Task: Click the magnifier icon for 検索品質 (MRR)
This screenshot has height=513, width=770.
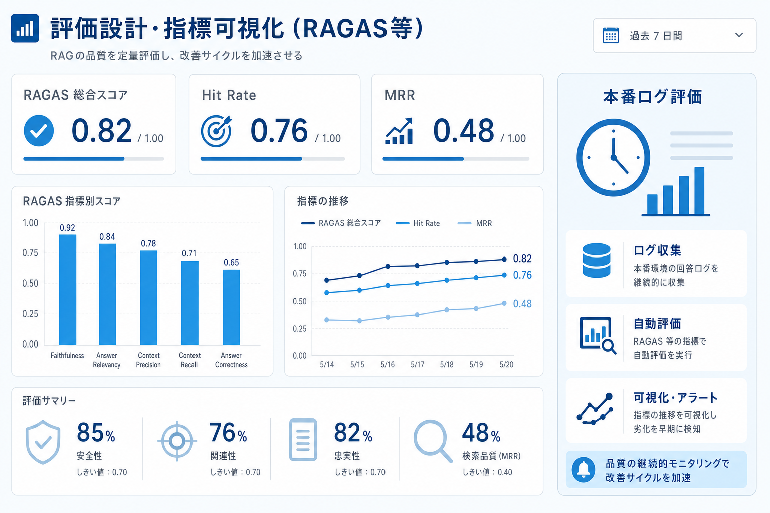Action: (x=433, y=441)
